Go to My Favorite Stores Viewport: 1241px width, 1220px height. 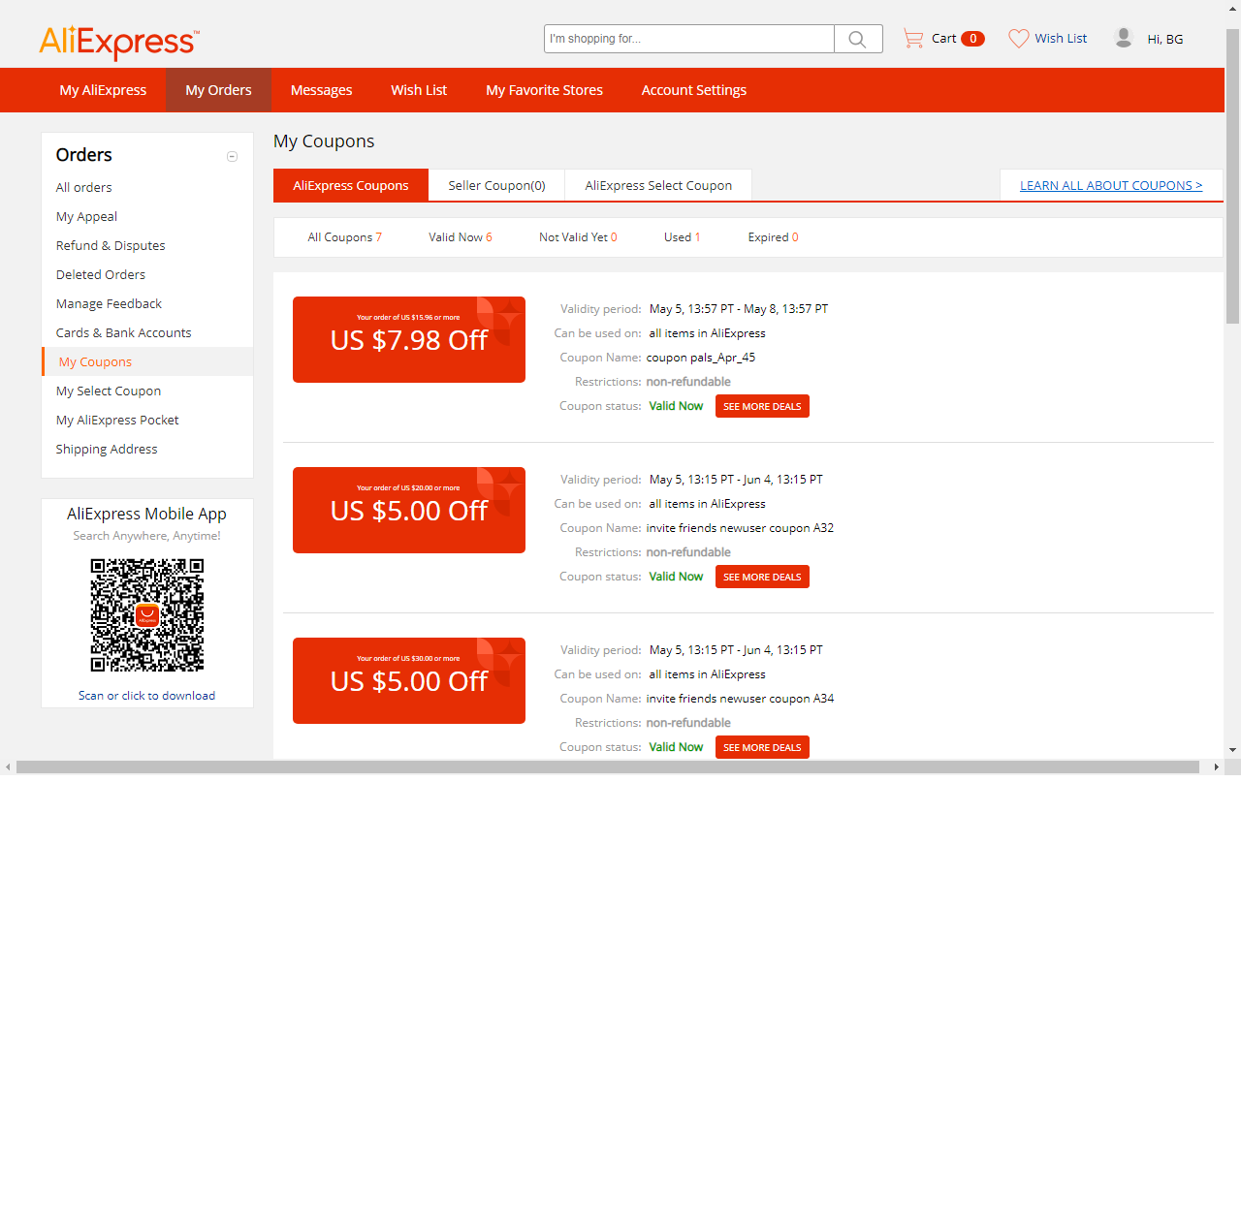544,90
